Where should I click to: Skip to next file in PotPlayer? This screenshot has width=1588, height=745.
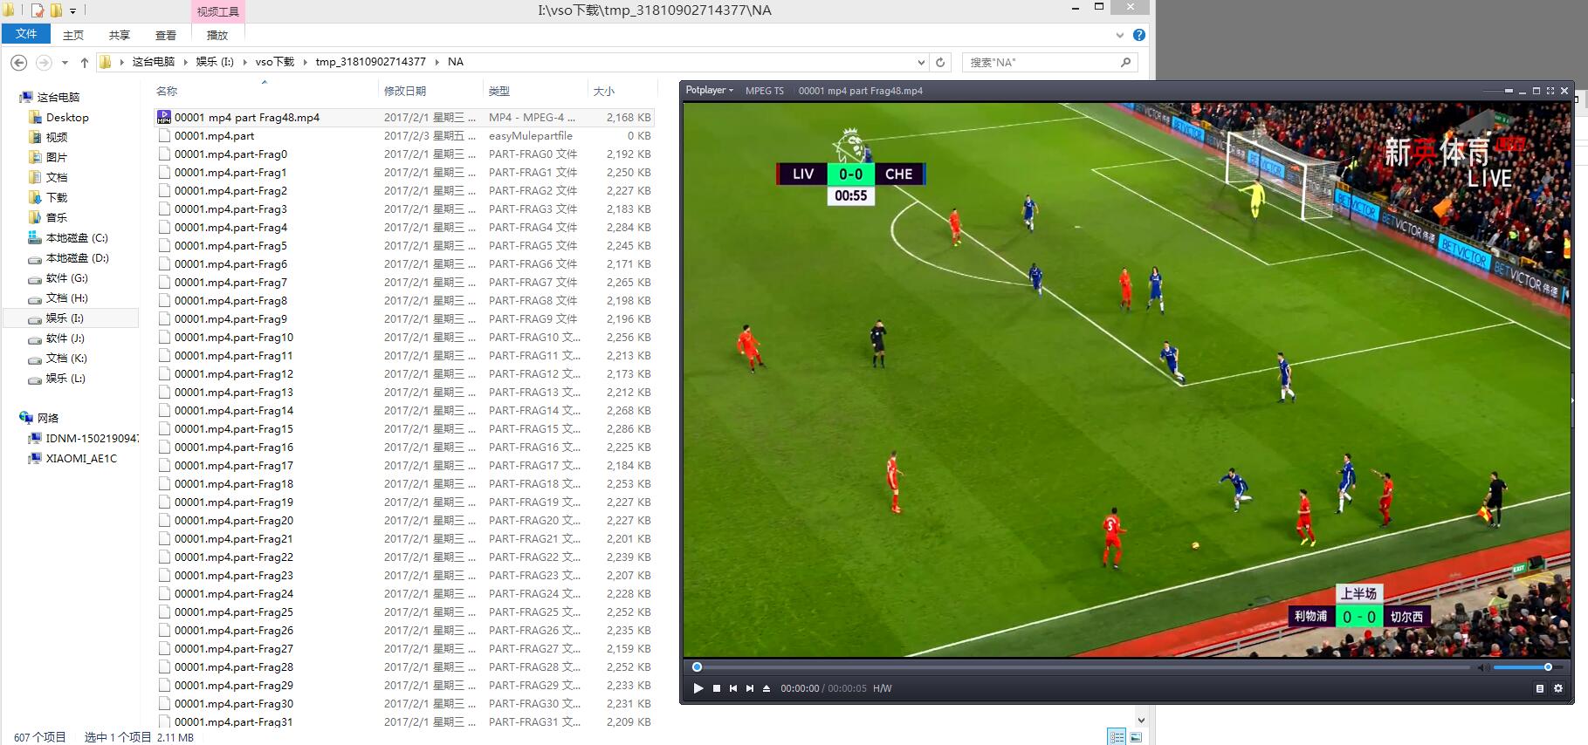click(x=749, y=688)
